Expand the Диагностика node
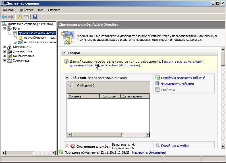 pos(5,52)
